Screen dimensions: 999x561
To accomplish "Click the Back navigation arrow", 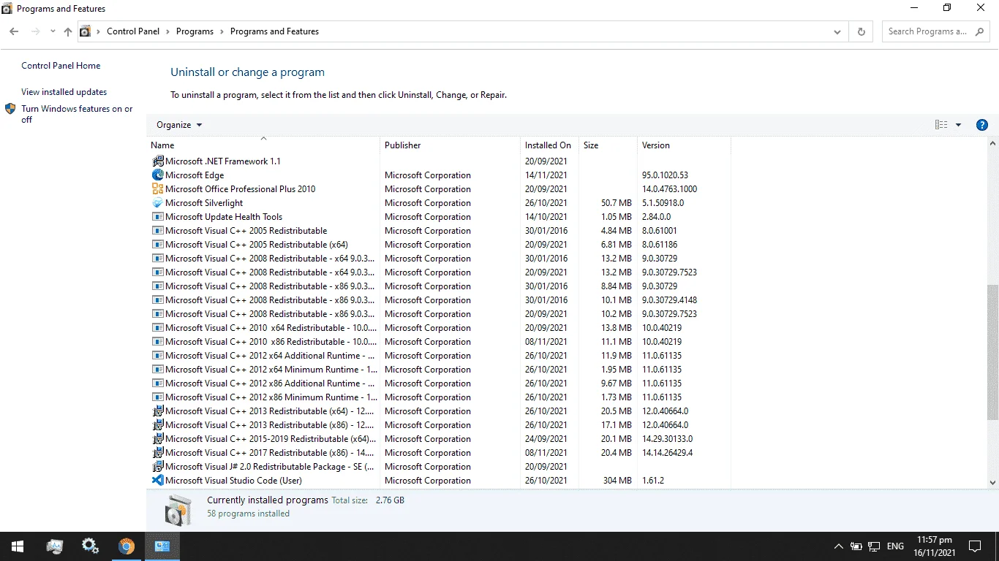I will pos(14,31).
